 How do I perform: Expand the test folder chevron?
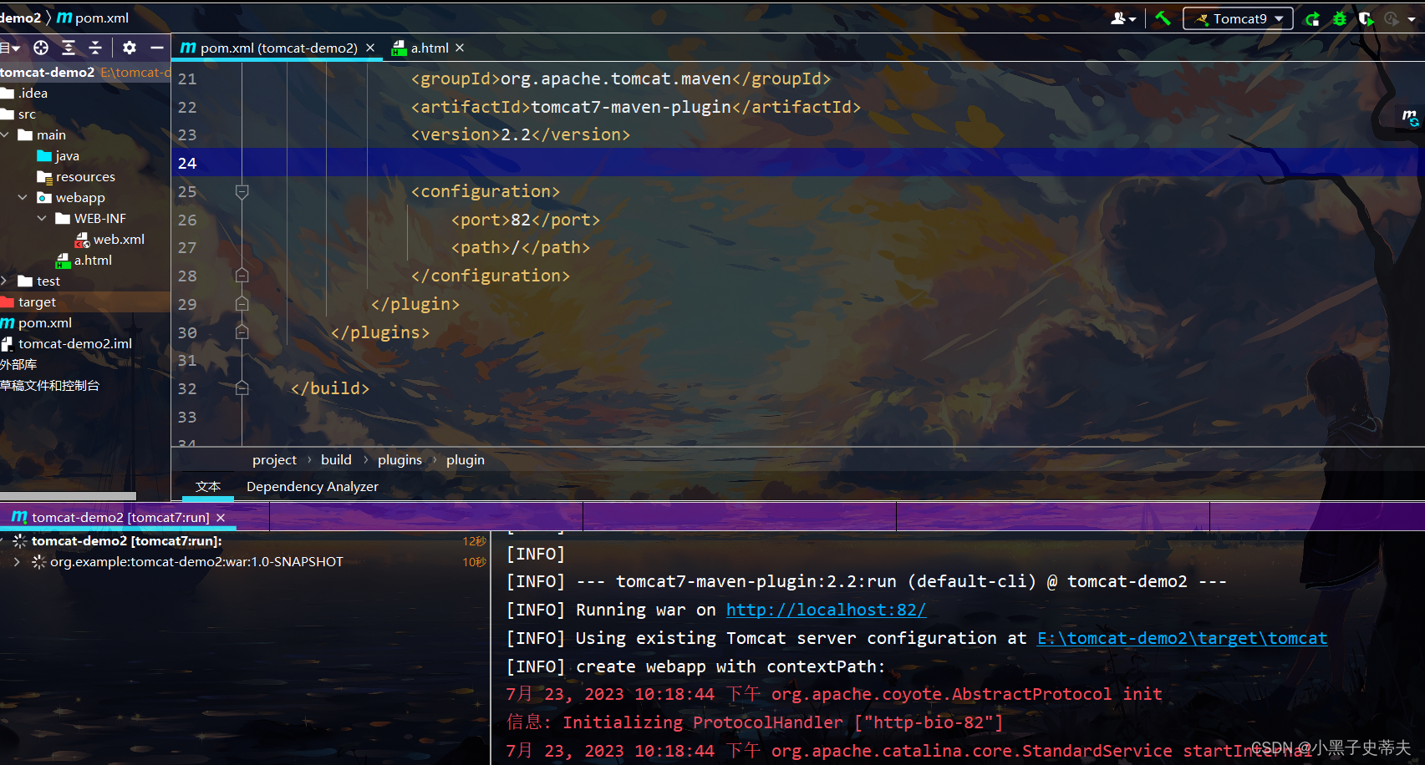(x=4, y=281)
